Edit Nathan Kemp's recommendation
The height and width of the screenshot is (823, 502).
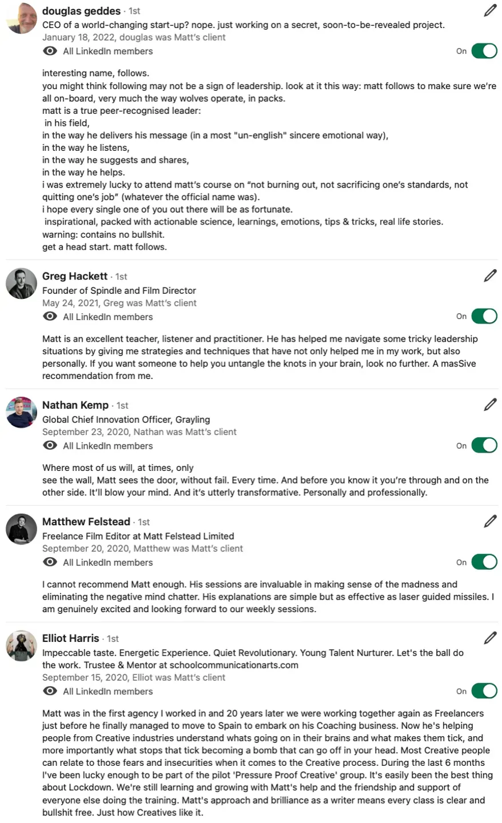pos(490,405)
